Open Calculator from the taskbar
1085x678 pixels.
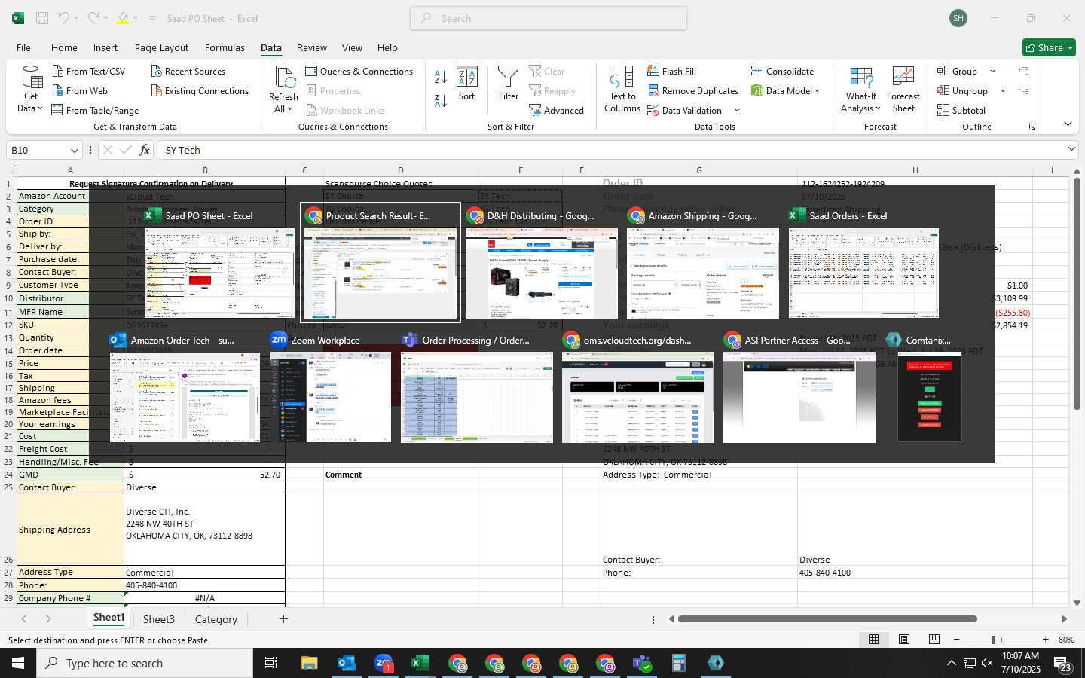[x=679, y=663]
